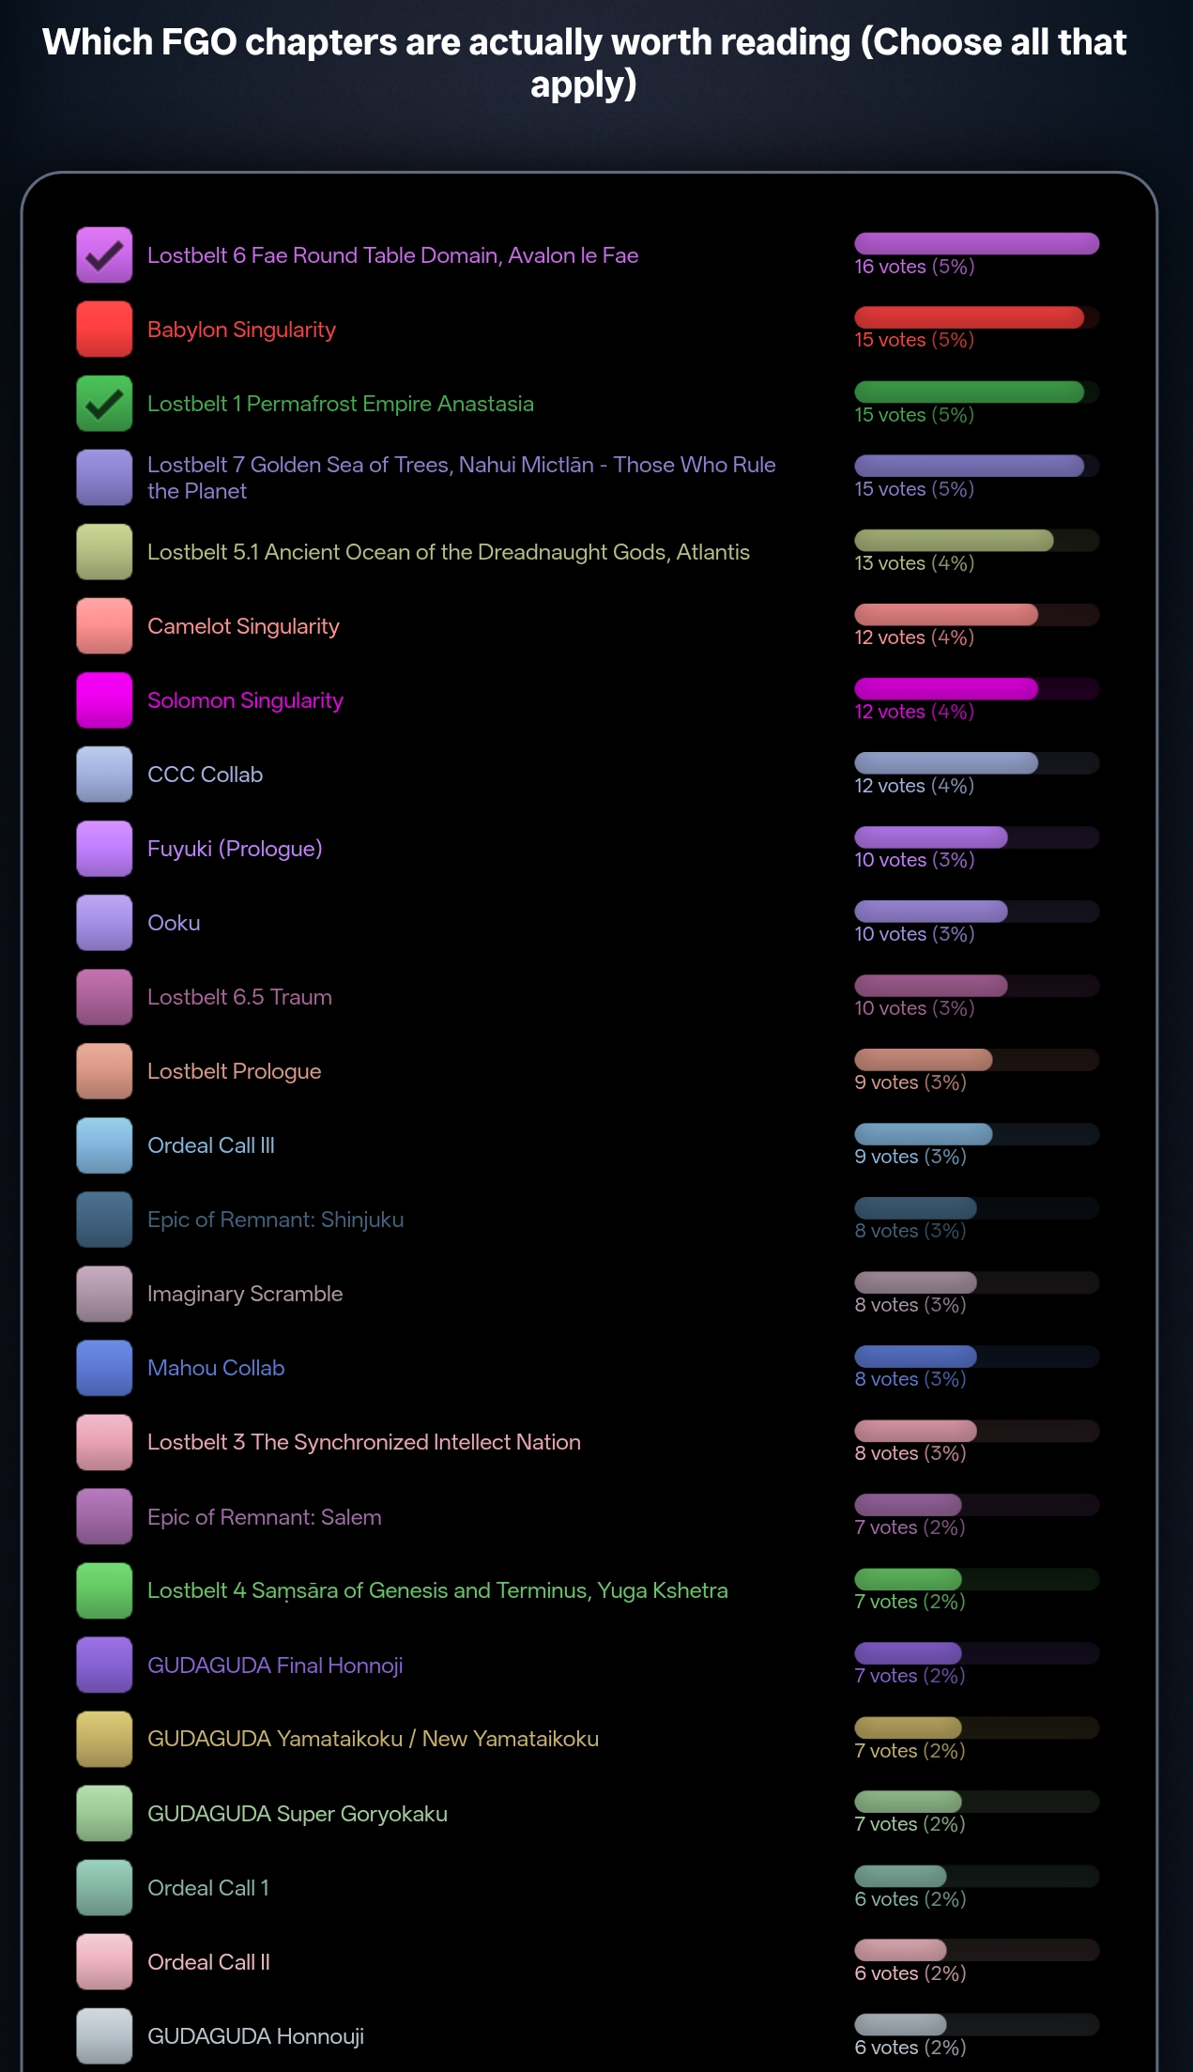Click the poll title heading text
1193x2072 pixels.
point(584,63)
